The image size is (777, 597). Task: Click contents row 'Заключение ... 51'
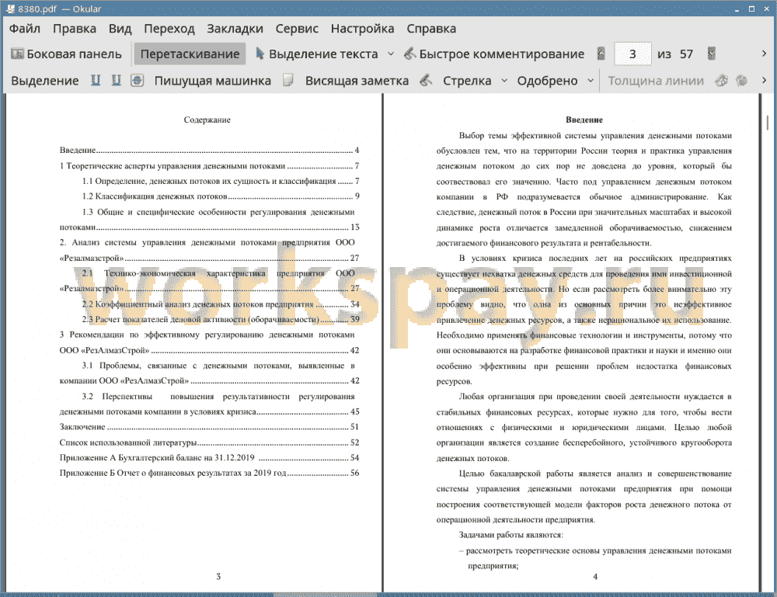tap(209, 427)
